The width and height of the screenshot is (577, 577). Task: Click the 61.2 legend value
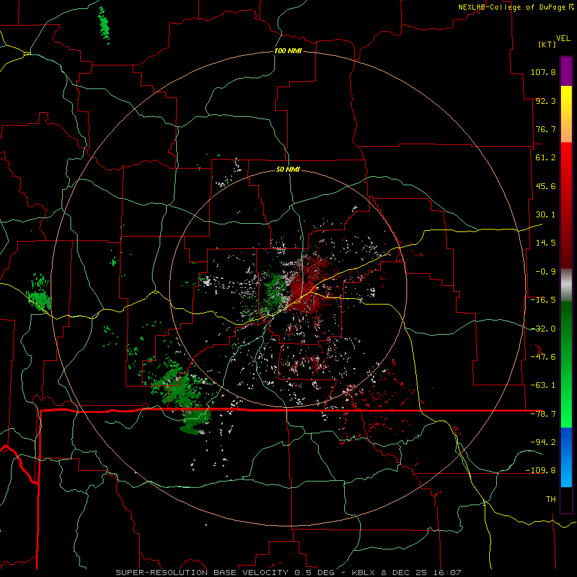(546, 158)
